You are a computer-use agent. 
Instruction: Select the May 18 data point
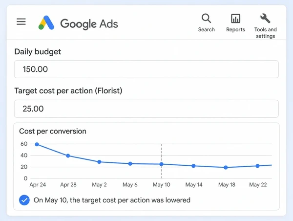(x=226, y=168)
